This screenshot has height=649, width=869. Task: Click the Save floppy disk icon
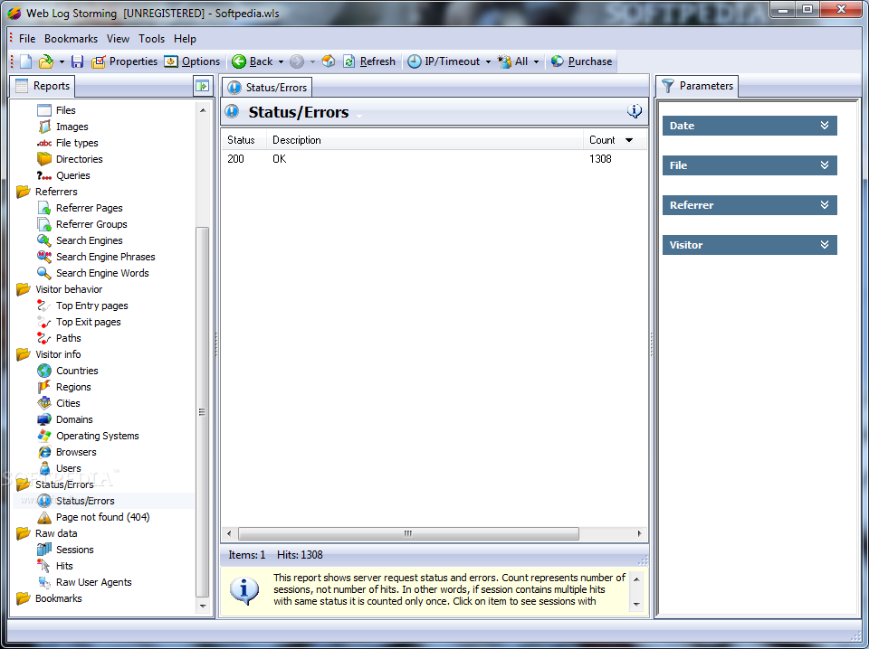[x=77, y=61]
